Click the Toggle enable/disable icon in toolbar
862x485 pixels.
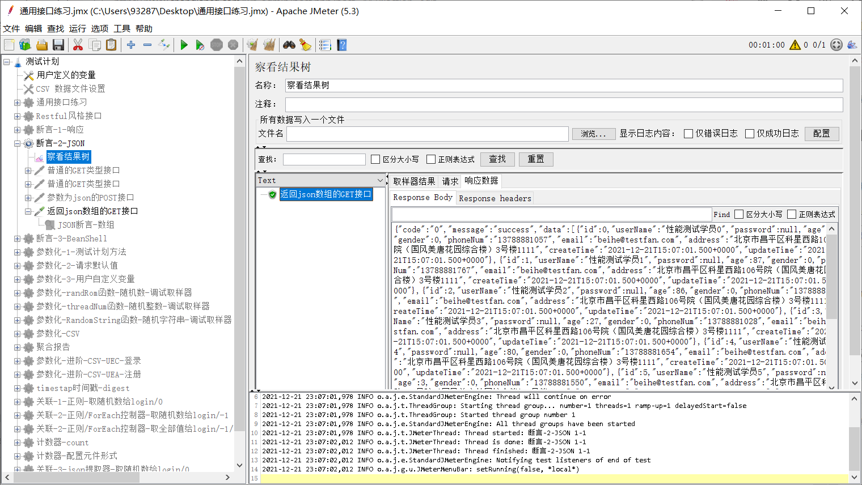[x=164, y=45]
